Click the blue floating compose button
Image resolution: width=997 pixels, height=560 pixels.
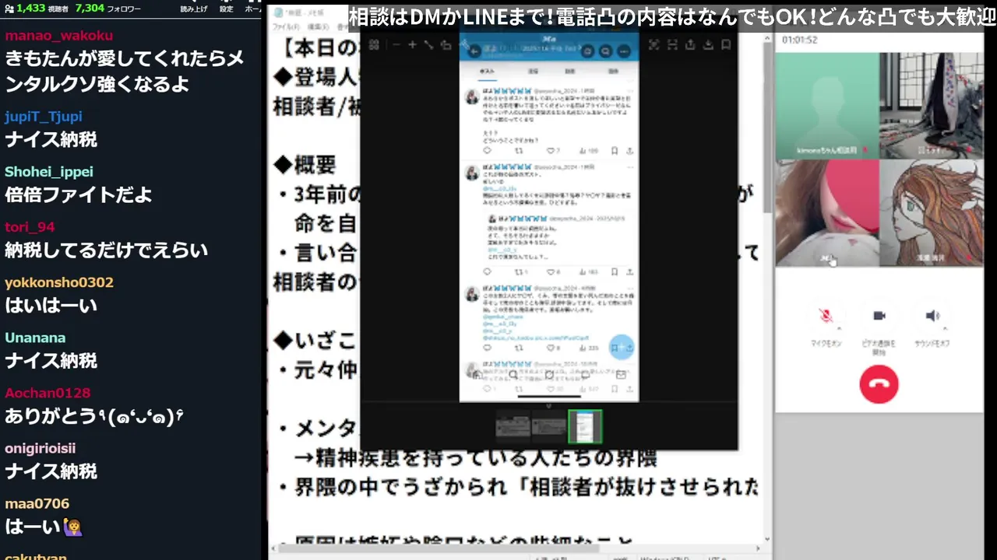click(x=621, y=348)
